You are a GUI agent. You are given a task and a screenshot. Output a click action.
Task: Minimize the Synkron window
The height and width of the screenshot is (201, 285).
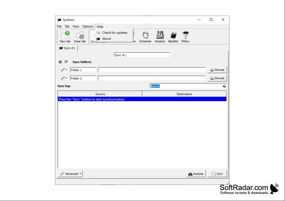(199, 20)
